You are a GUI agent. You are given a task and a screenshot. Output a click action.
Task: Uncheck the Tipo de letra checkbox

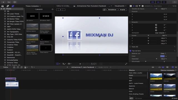pyautogui.click(x=130, y=51)
